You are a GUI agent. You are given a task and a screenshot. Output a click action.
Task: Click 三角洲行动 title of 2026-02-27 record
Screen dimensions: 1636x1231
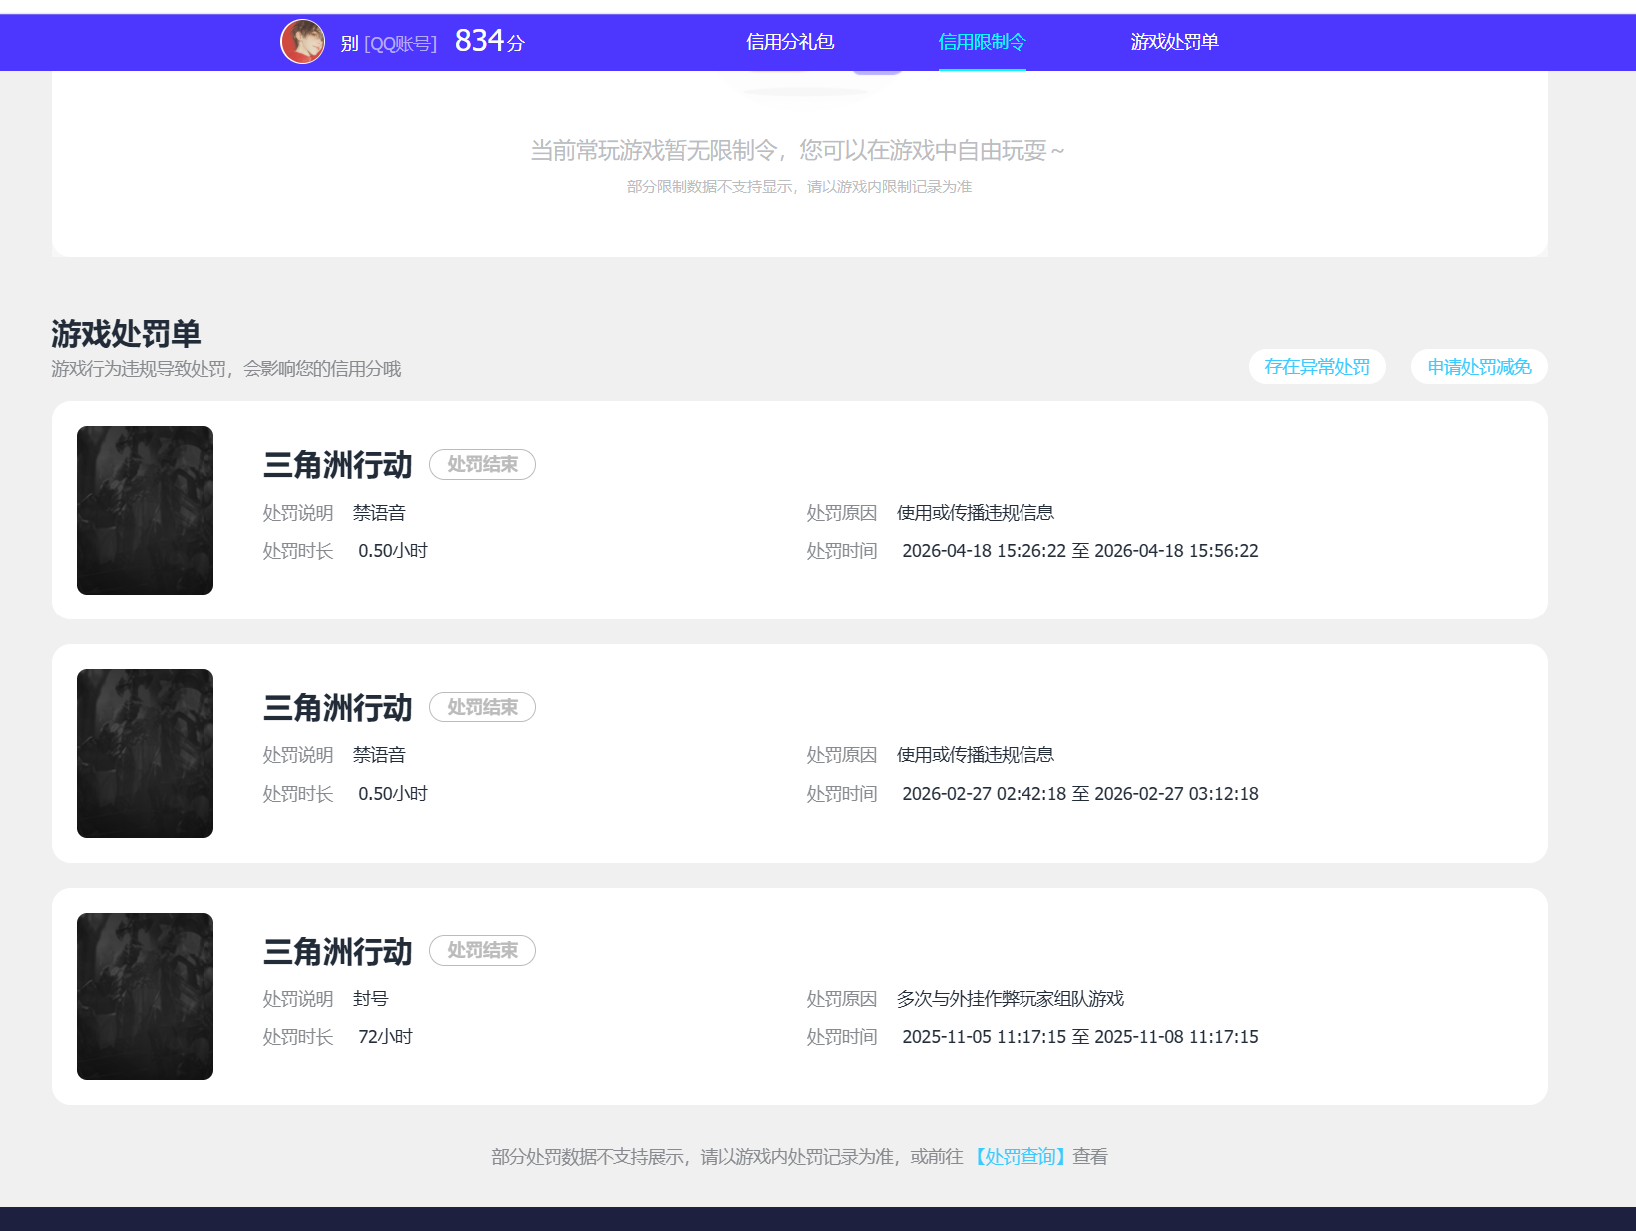[x=338, y=708]
